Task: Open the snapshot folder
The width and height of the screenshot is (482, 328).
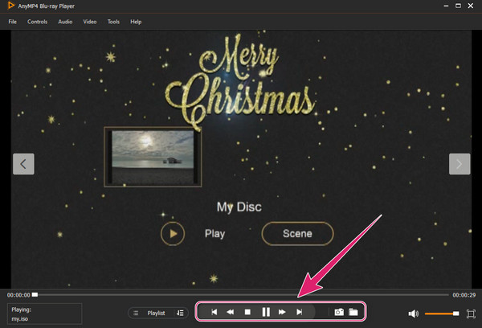Action: click(353, 312)
